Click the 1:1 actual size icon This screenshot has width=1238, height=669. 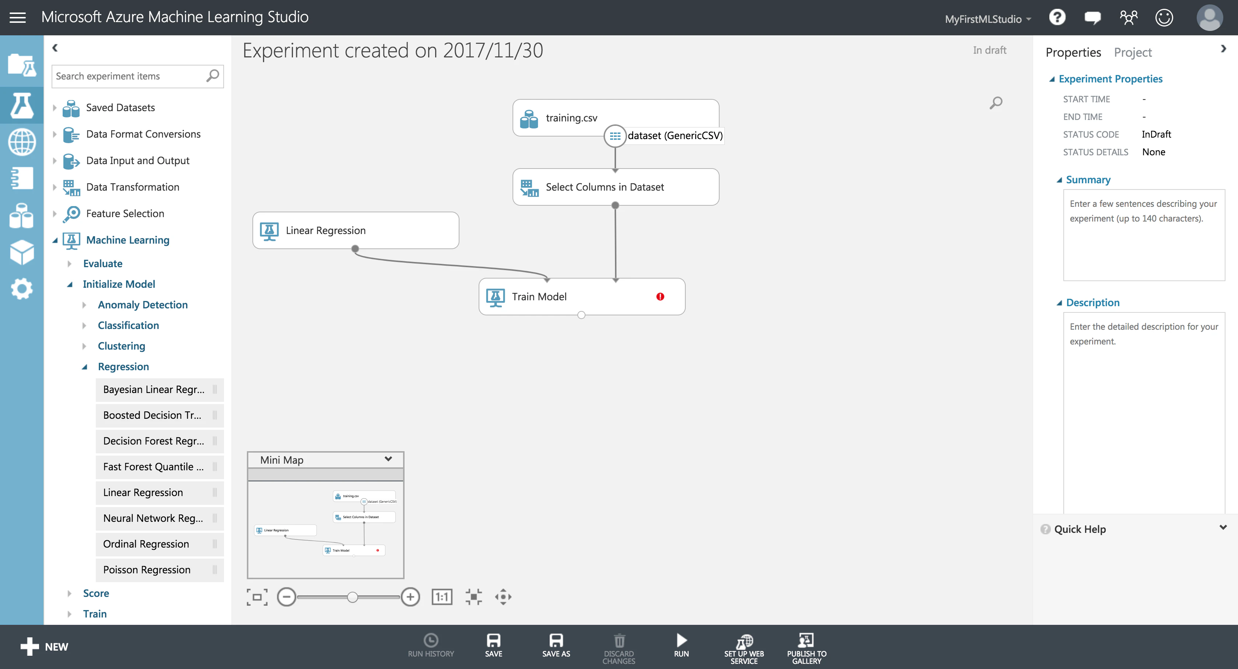pos(442,597)
